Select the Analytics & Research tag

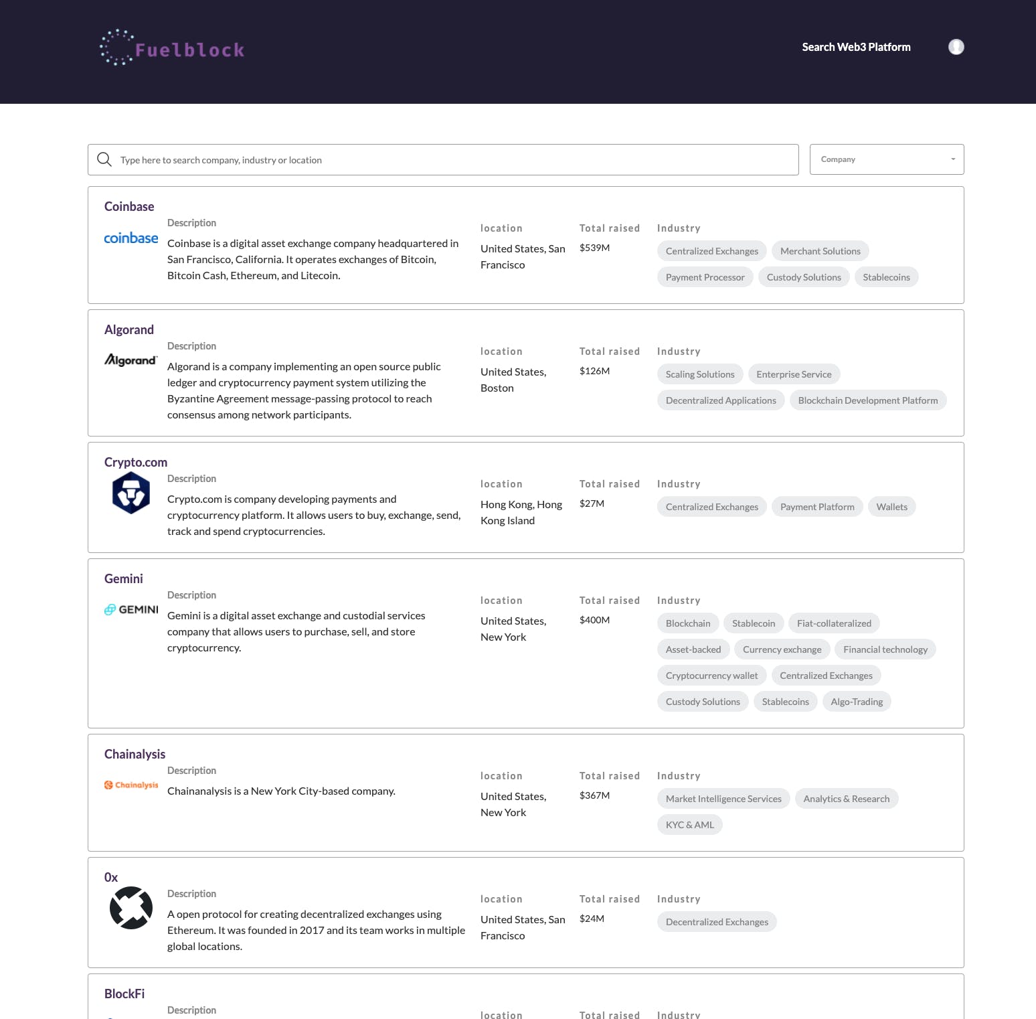(847, 799)
